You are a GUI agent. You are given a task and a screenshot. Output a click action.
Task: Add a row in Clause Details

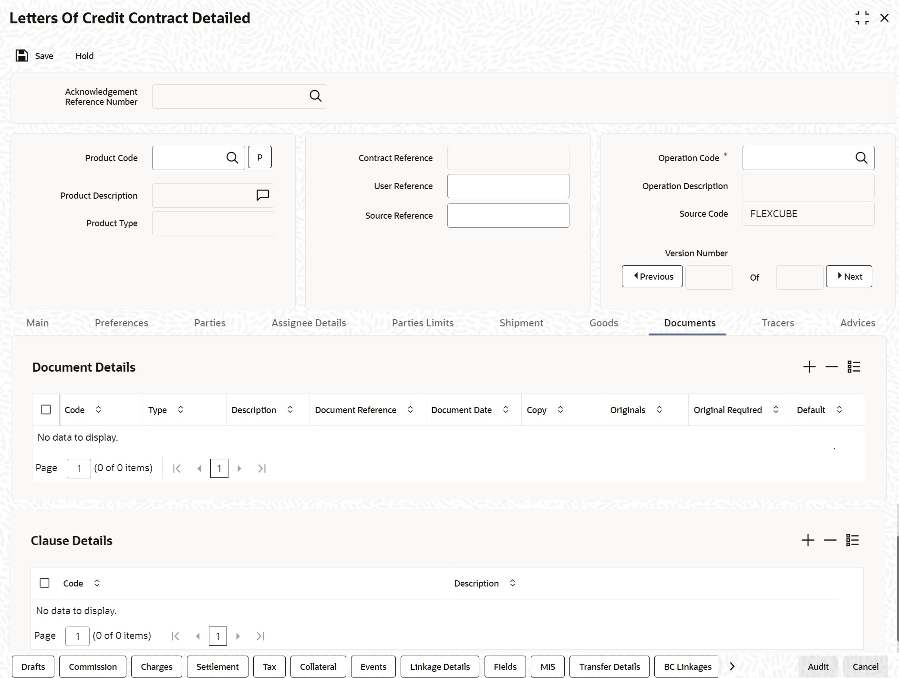pyautogui.click(x=808, y=540)
